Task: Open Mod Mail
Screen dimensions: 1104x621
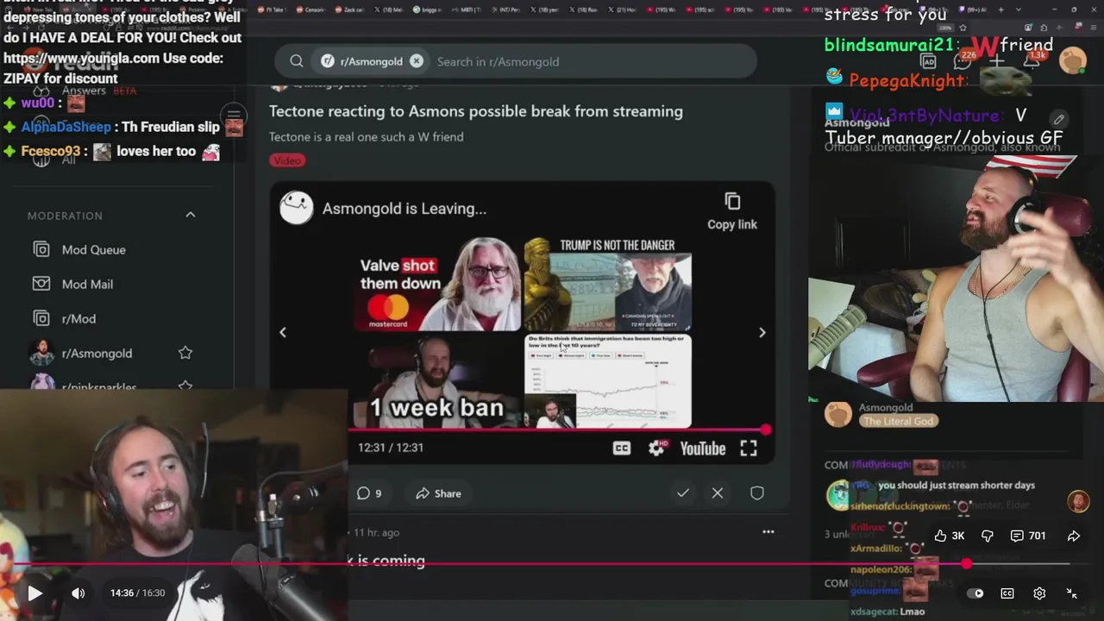Action: tap(87, 284)
